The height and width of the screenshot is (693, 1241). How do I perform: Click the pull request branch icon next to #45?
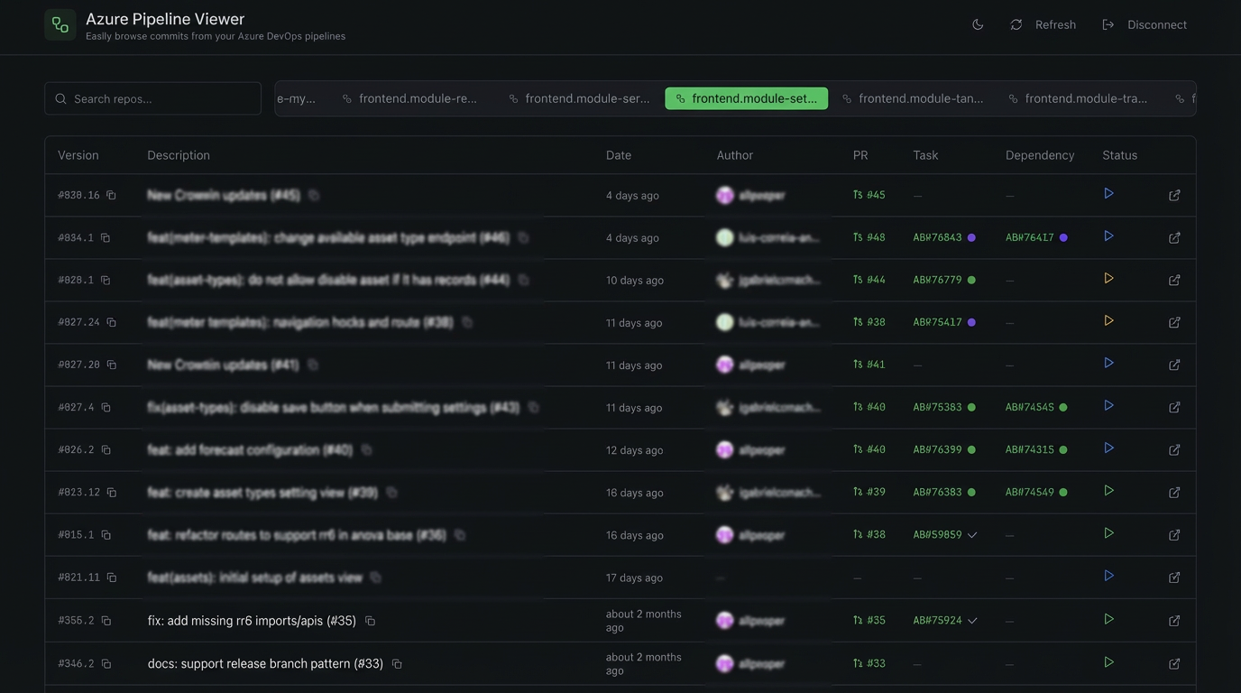click(x=857, y=194)
